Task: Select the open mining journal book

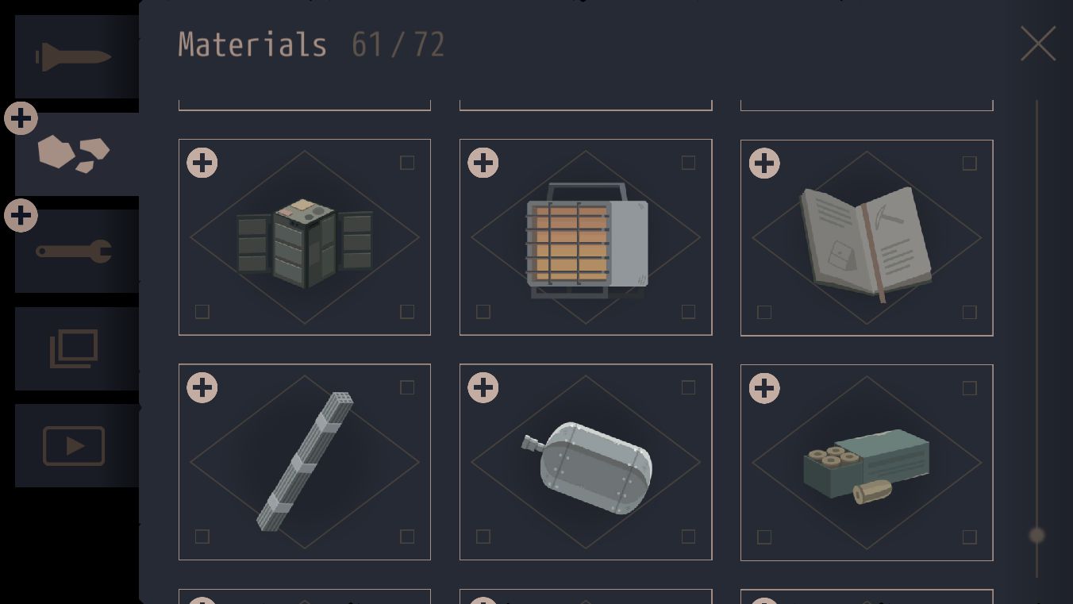Action: pyautogui.click(x=867, y=238)
